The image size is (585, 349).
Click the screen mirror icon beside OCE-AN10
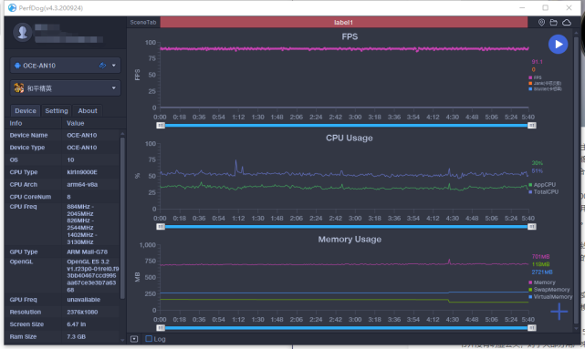102,66
